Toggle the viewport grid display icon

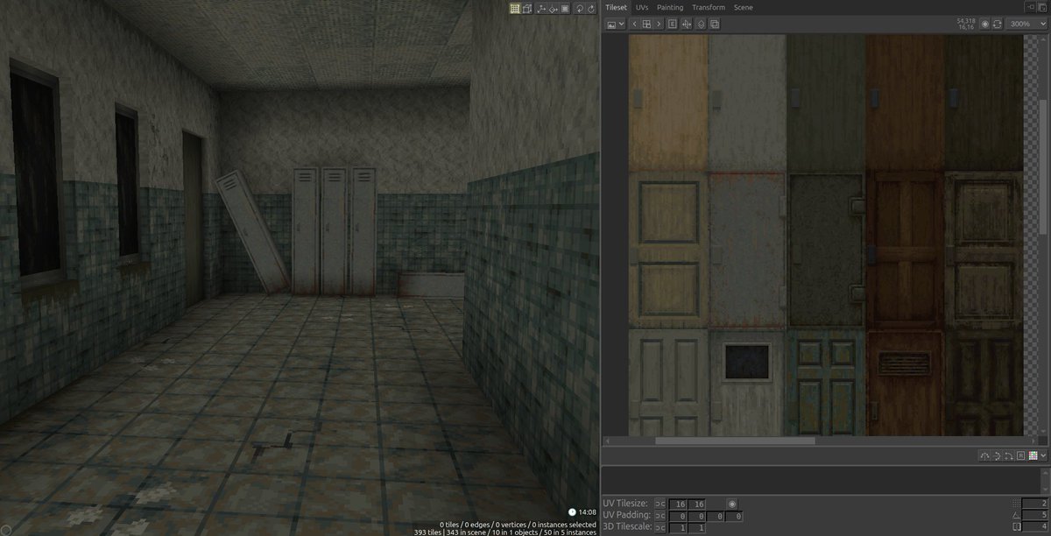point(515,9)
